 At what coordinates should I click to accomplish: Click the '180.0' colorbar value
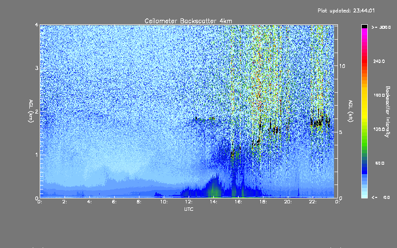point(379,95)
